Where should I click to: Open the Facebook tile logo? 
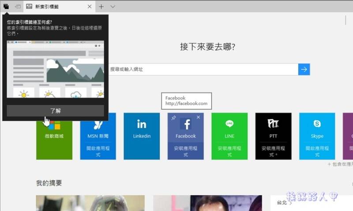tap(186, 124)
